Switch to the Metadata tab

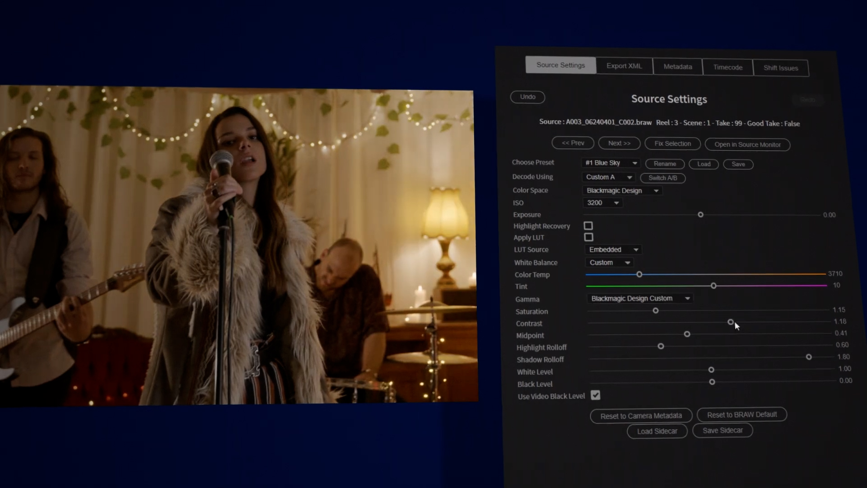coord(678,66)
